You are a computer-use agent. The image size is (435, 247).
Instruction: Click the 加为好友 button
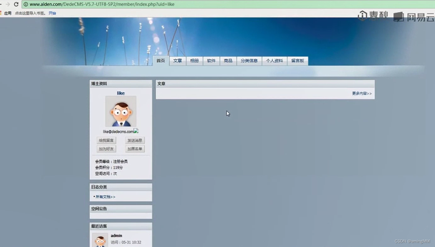click(106, 149)
